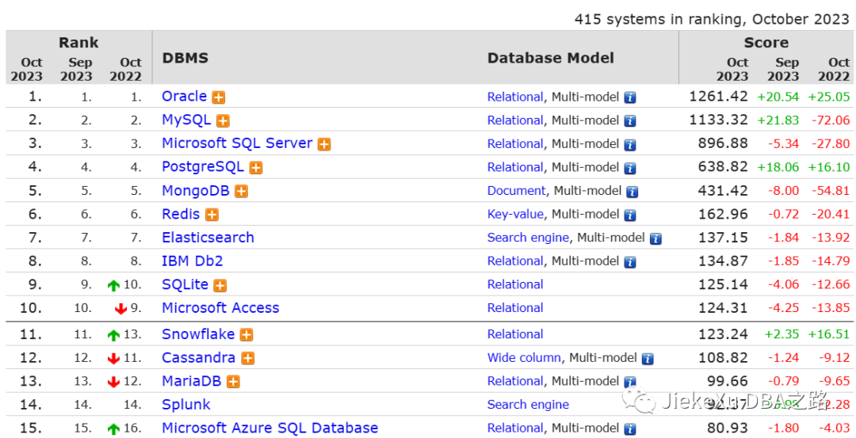Viewport: 856px width, 438px height.
Task: Open the Splunk link
Action: (x=186, y=404)
